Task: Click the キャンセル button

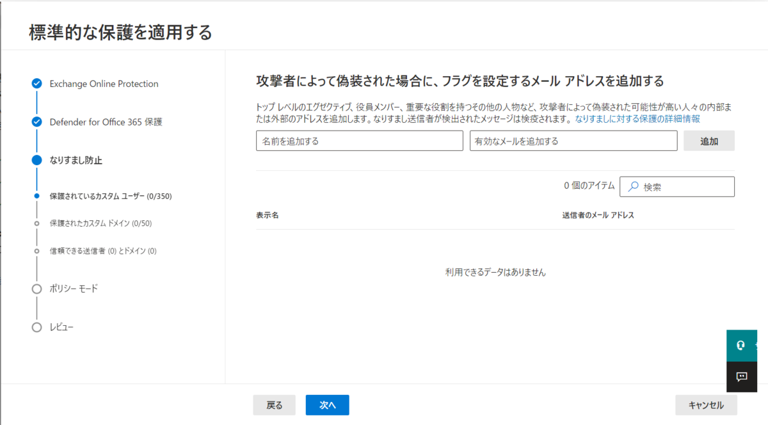Action: (x=706, y=405)
